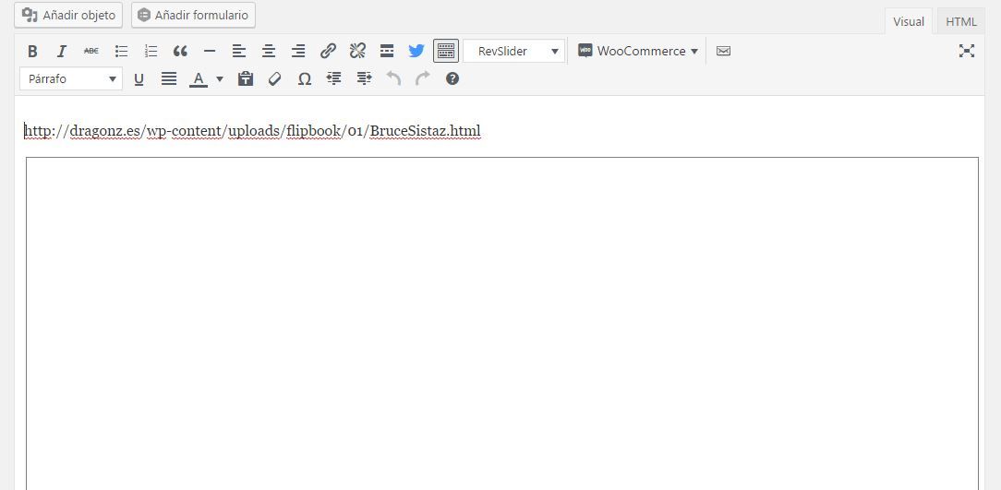This screenshot has height=490, width=1001.
Task: Open the RevSlider dropdown
Action: (x=514, y=51)
